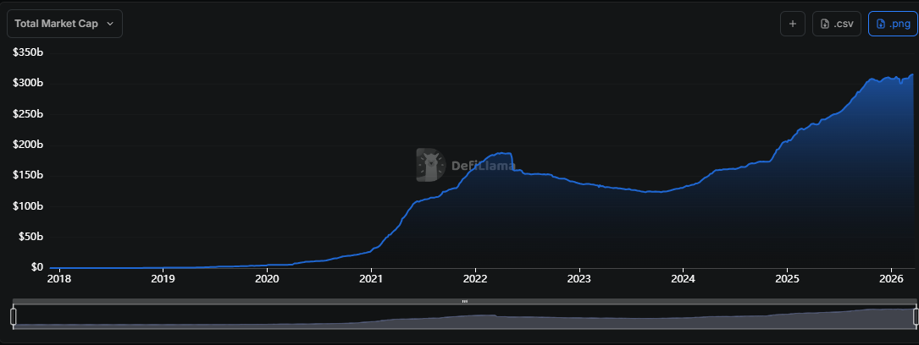Click the file download icon beside .png
Screen dimensions: 919x345
[880, 24]
